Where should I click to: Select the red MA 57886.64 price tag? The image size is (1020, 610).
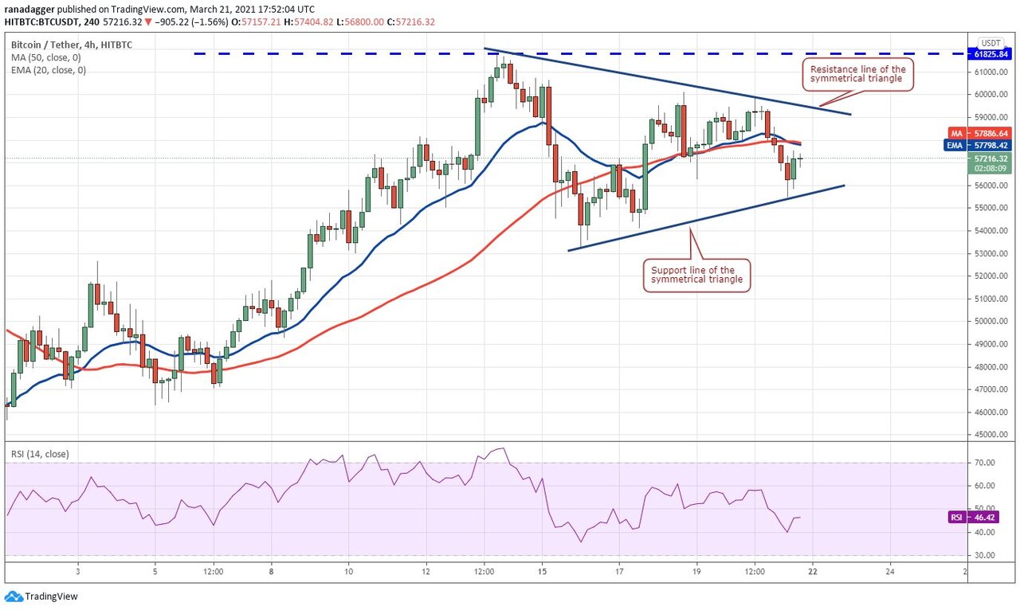coord(981,134)
